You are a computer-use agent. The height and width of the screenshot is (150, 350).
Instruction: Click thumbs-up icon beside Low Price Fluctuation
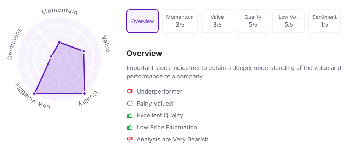(130, 127)
